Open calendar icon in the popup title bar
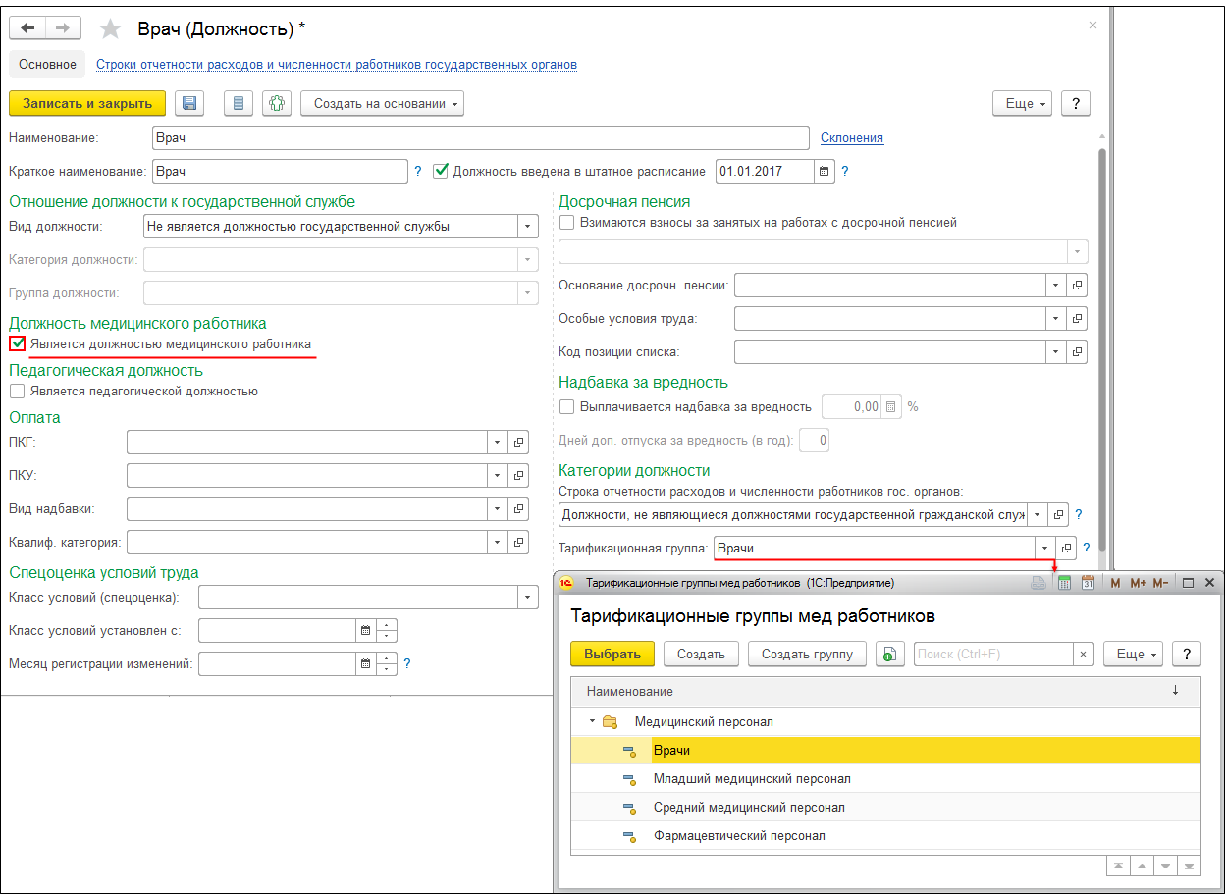 (x=1088, y=583)
